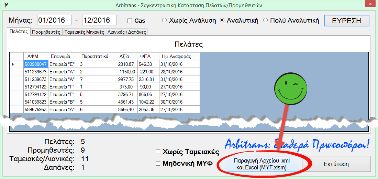Sort by the Παραστατικά column header
The height and width of the screenshot is (179, 378).
click(98, 57)
